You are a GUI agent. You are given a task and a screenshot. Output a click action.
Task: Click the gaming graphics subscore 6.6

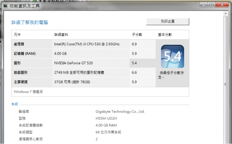(x=134, y=72)
